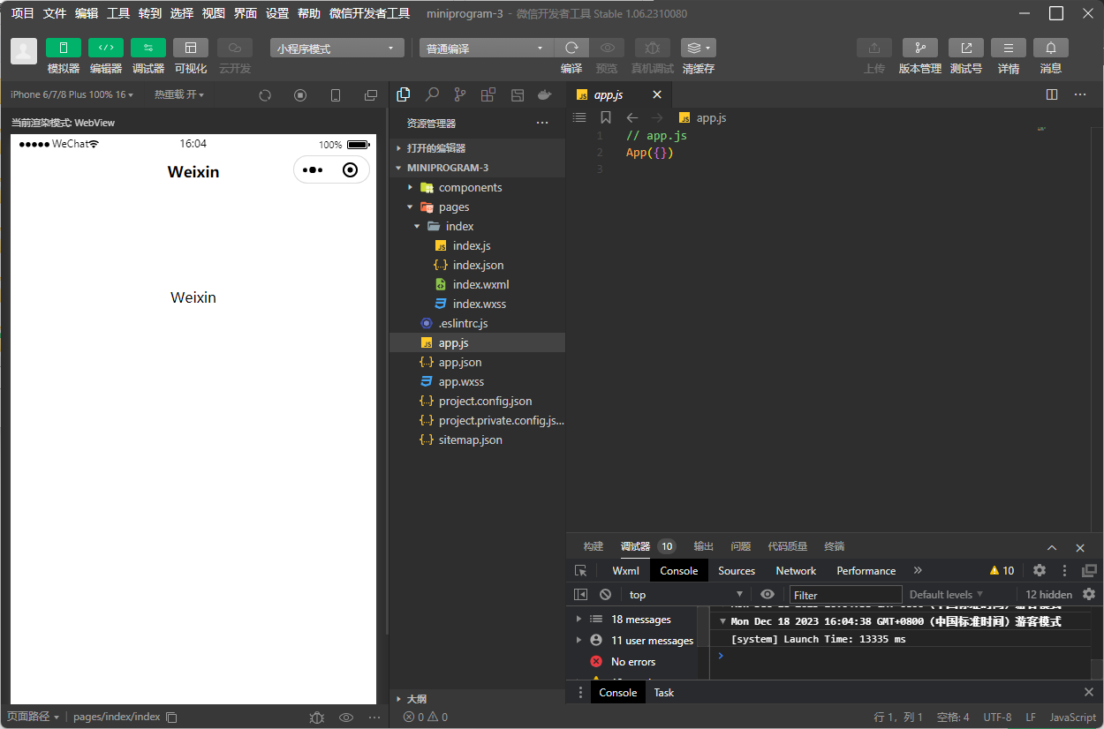Expand the 打开的编辑器 section
This screenshot has width=1104, height=729.
(x=477, y=148)
